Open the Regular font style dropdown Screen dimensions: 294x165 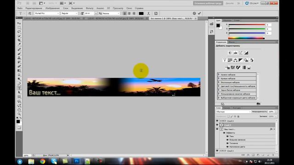(x=69, y=13)
